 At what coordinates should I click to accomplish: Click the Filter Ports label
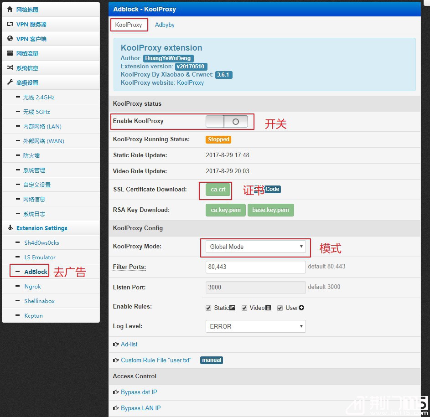[129, 267]
